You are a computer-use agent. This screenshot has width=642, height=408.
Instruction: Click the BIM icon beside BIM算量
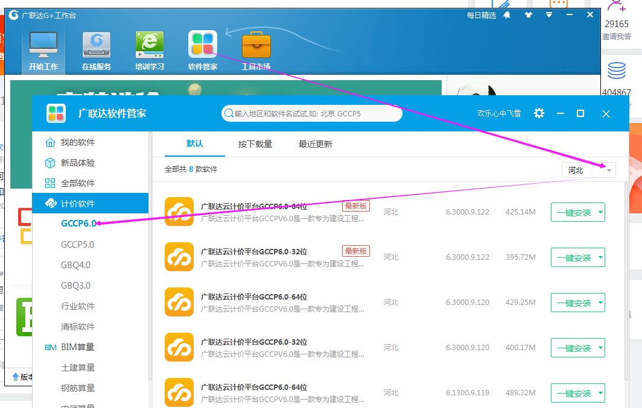pyautogui.click(x=50, y=348)
